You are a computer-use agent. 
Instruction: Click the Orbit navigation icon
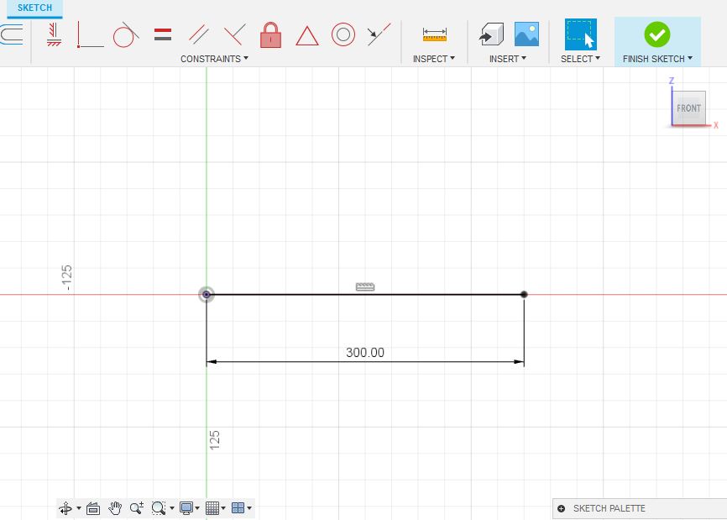[x=65, y=508]
